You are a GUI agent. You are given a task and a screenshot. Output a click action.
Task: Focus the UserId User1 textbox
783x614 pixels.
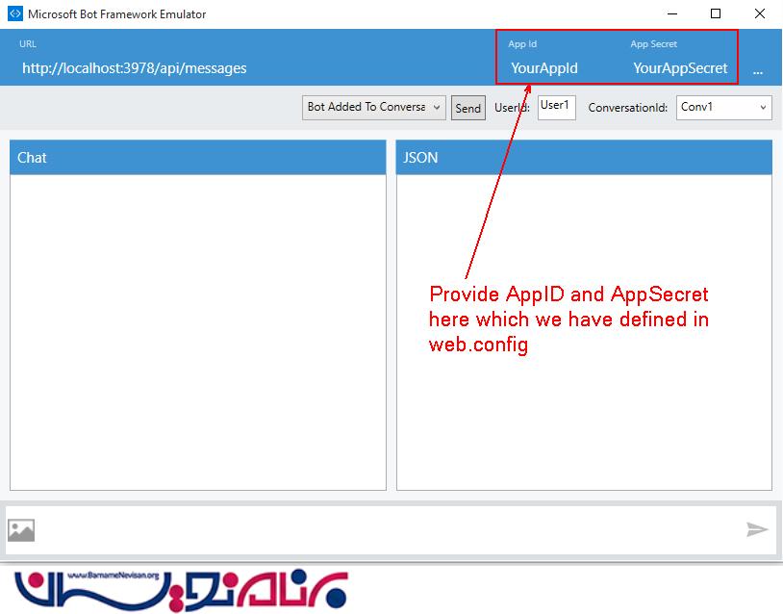[556, 108]
